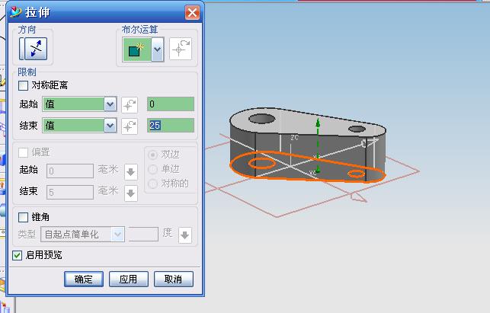Click down-arrow button beside offset 起始 field

[131, 172]
